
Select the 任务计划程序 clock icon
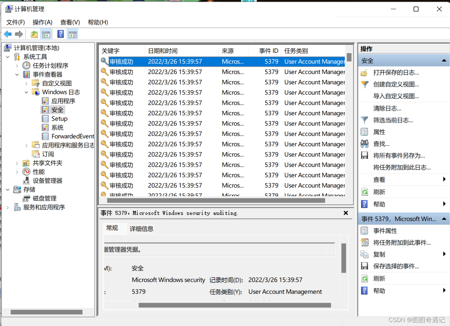point(27,66)
